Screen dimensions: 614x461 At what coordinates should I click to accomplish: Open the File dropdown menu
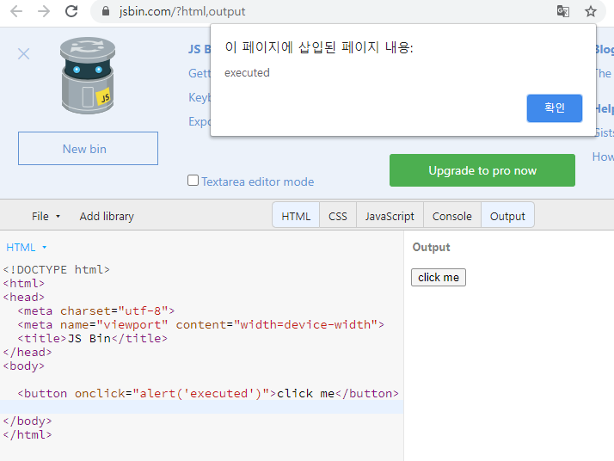(46, 216)
